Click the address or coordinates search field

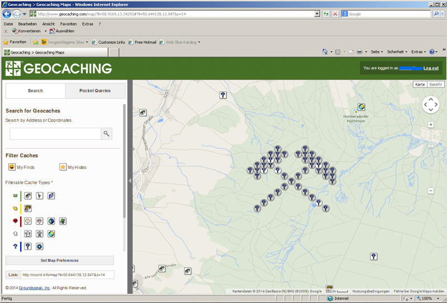55,134
